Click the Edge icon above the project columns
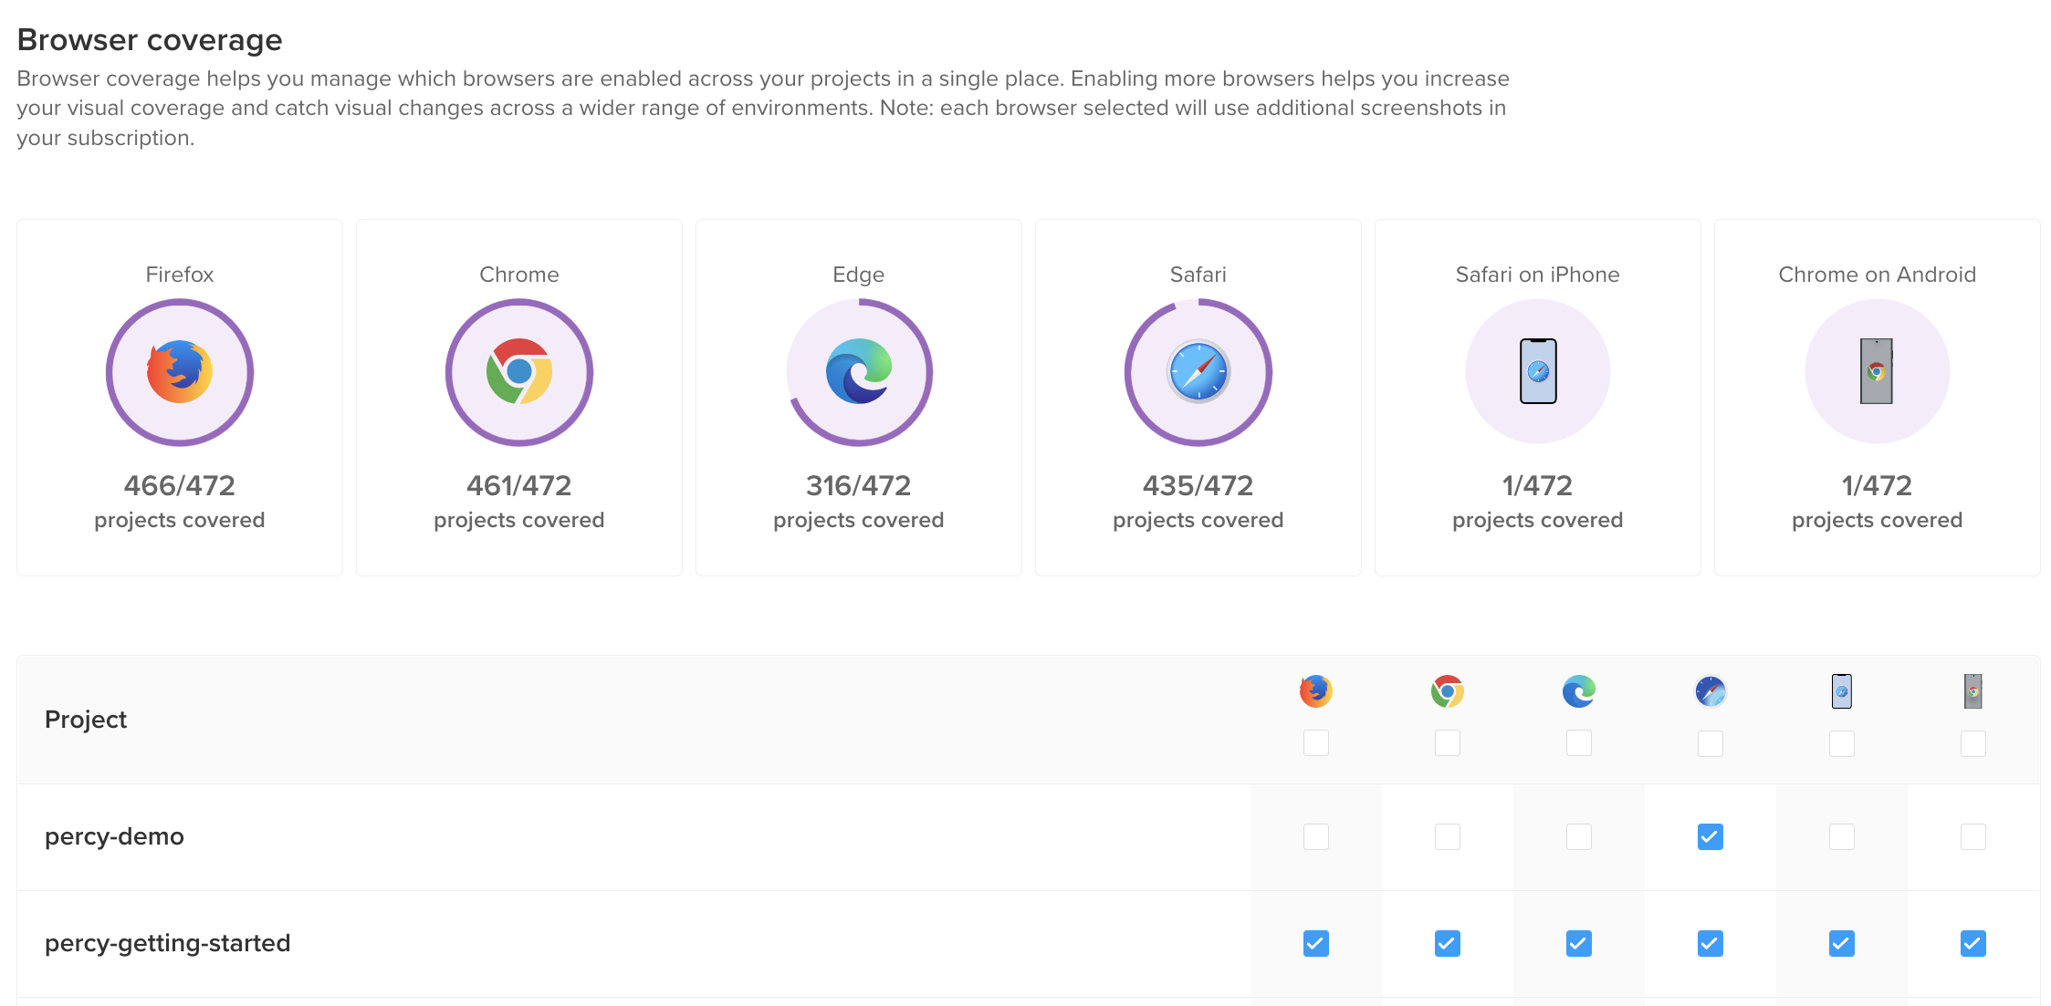The image size is (2051, 1006). pos(1578,691)
